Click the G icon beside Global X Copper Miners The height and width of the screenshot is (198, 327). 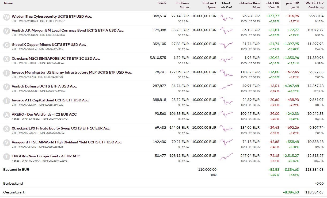tap(6, 45)
